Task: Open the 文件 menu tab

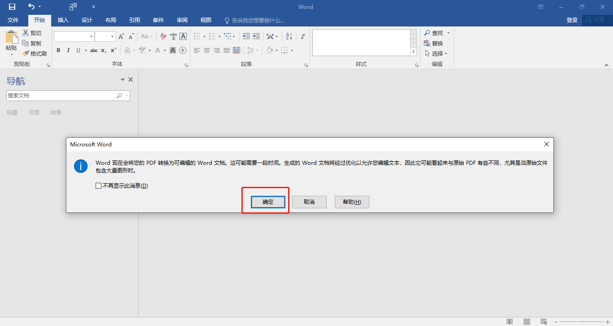Action: [x=13, y=20]
